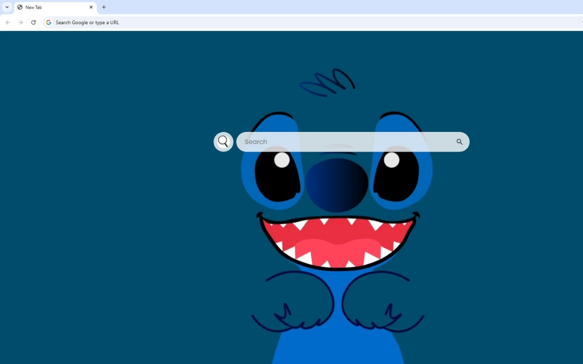Click the circular magnifier icon beside the search bar

(223, 142)
